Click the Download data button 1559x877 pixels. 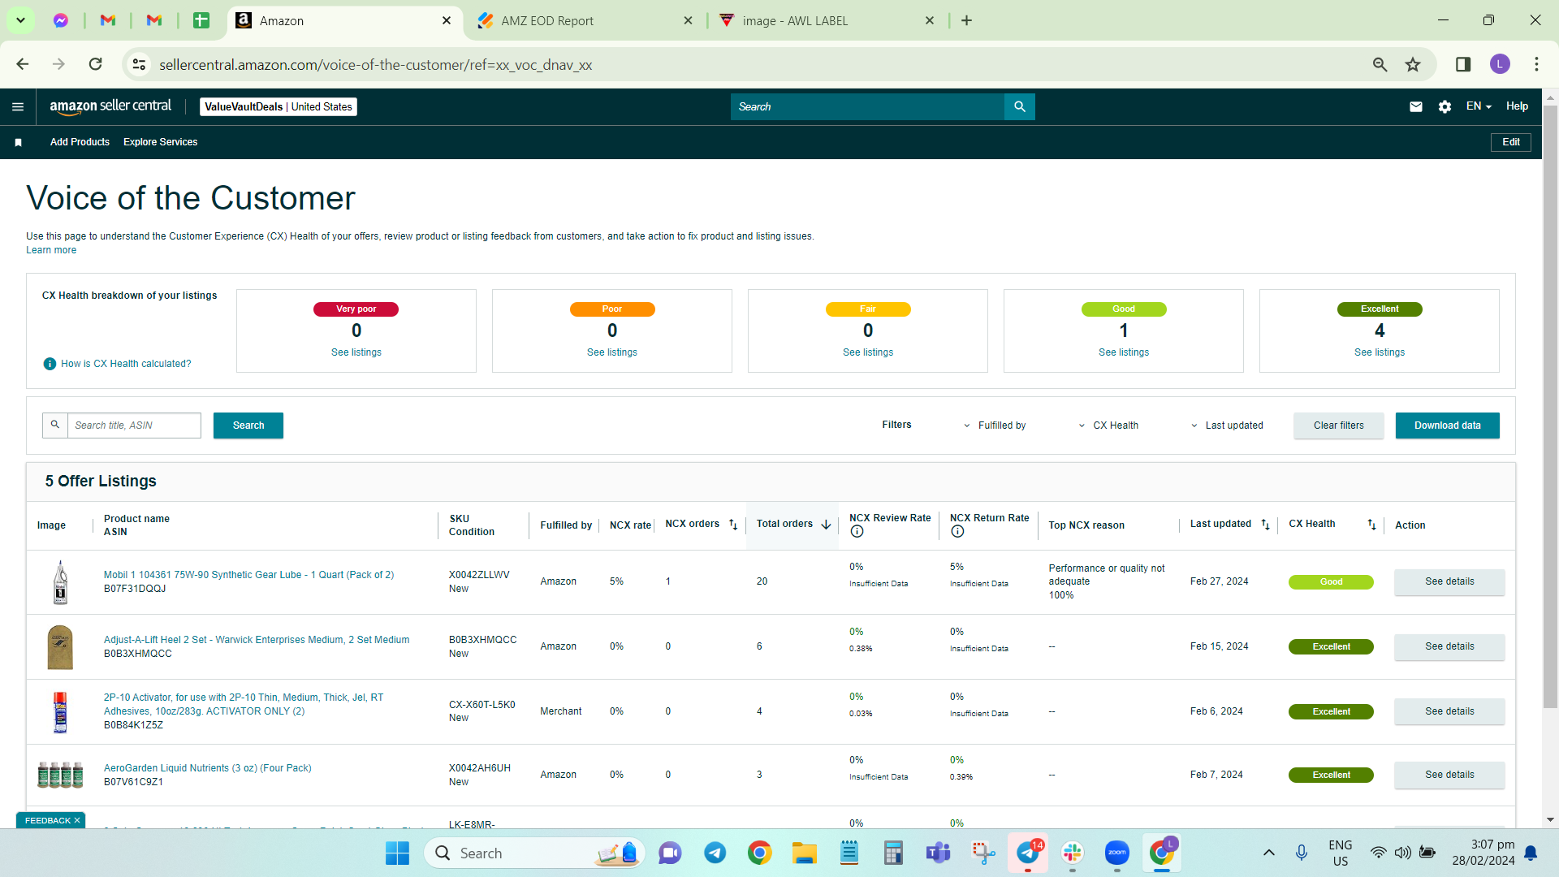[1448, 426]
